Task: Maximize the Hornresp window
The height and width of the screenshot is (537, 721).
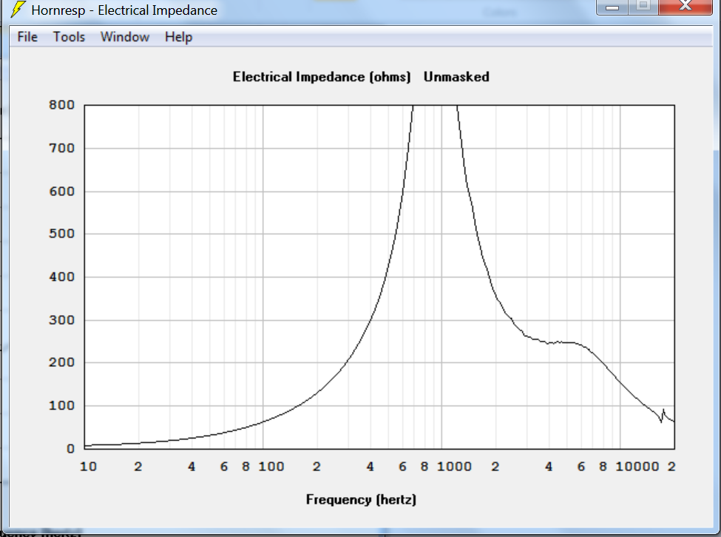Action: point(643,7)
